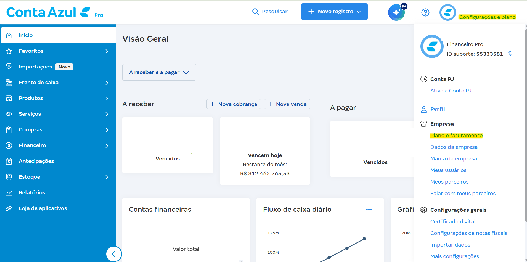Open Importar dados link
The image size is (527, 262).
[450, 245]
